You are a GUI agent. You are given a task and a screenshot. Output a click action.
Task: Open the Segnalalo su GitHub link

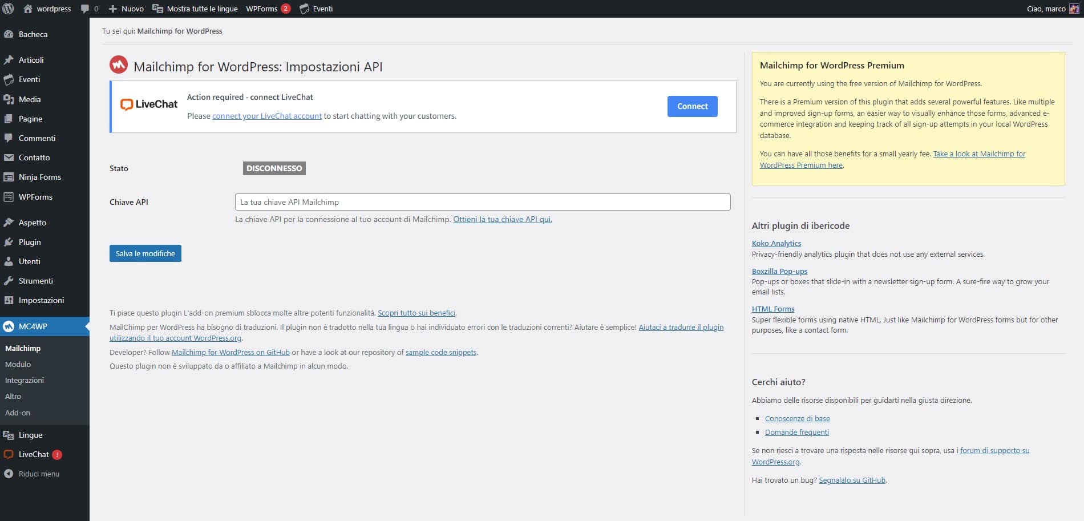pos(852,480)
